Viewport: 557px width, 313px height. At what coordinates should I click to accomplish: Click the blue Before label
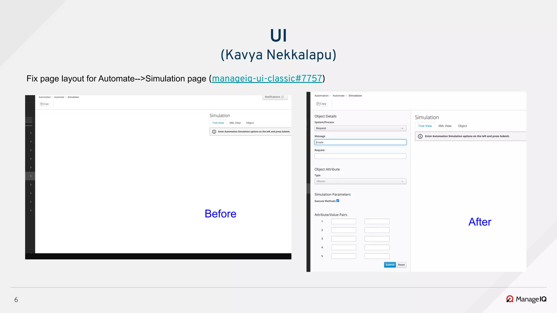[x=221, y=214]
